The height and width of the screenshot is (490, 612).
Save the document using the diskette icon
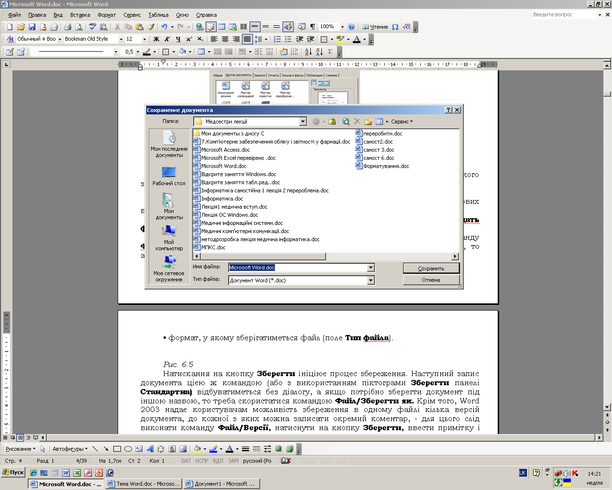point(32,27)
